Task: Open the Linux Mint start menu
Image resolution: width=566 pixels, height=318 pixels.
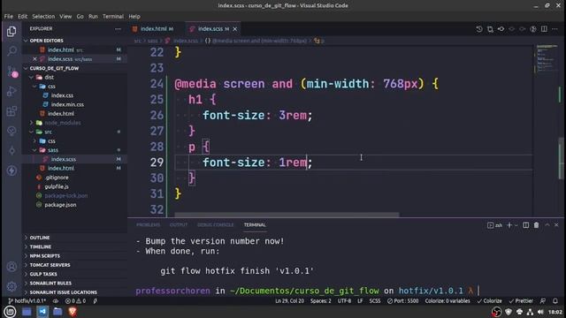Action: point(10,312)
